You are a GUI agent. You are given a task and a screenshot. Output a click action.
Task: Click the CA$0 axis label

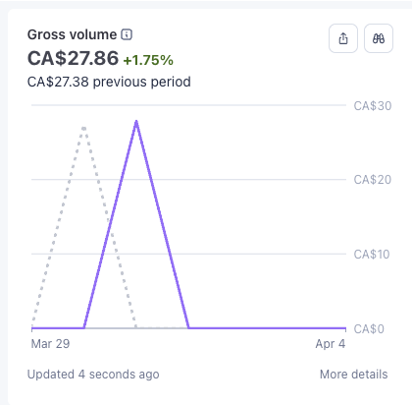pos(369,328)
